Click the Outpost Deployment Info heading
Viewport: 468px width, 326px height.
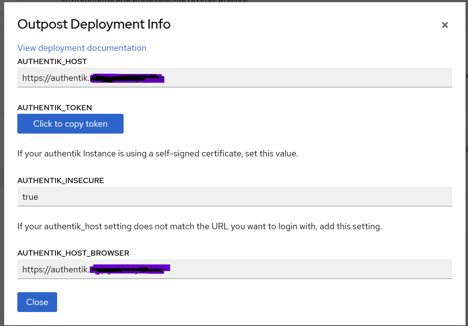pyautogui.click(x=94, y=24)
